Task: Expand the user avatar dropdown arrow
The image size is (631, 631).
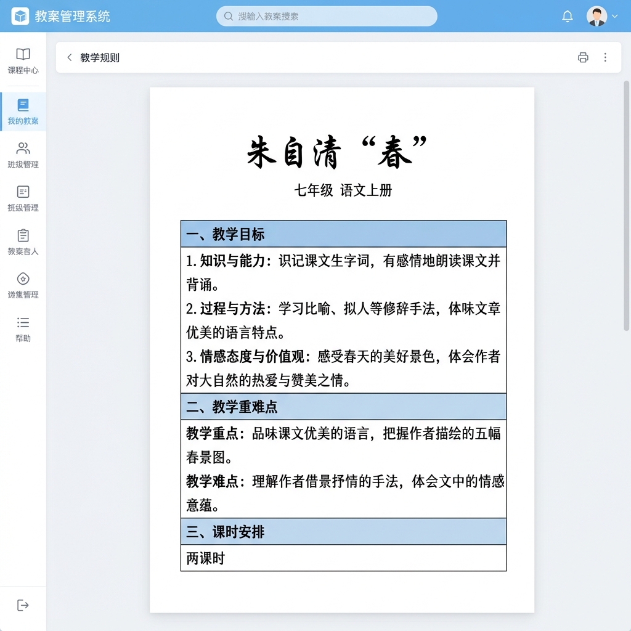Action: coord(614,17)
